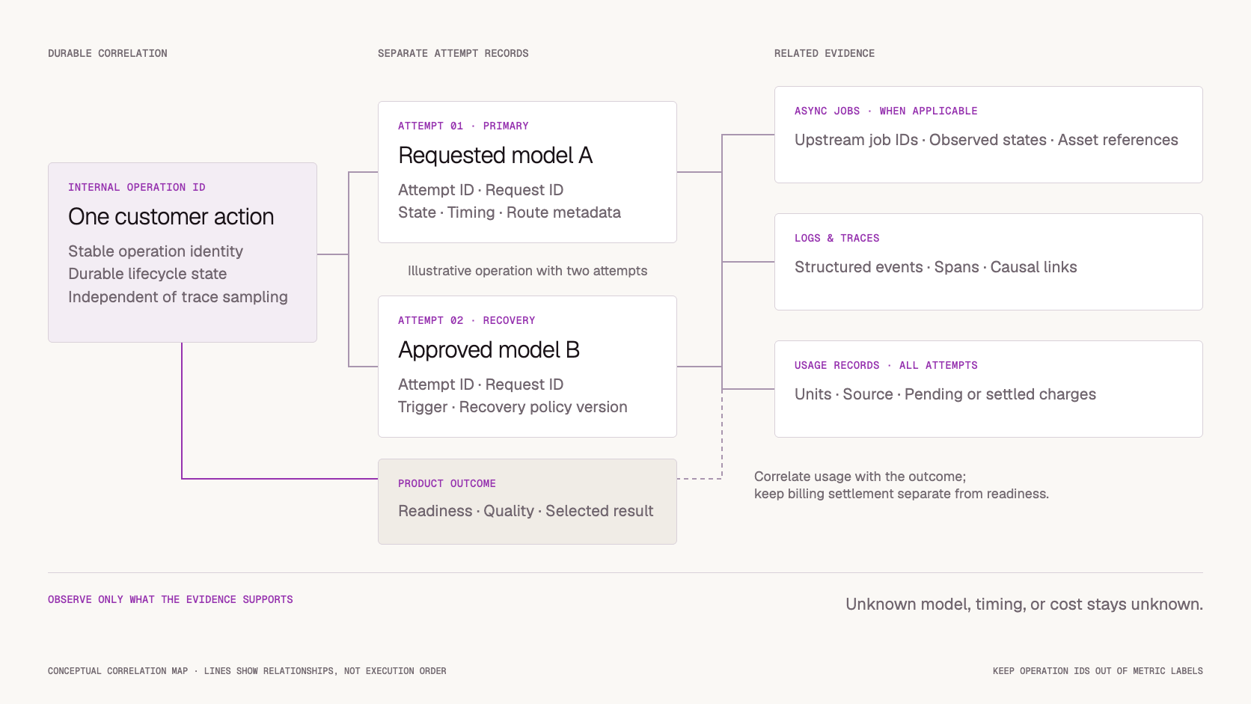Select the 'INTERNAL OPERATION ID' label
The height and width of the screenshot is (704, 1251).
(x=136, y=187)
